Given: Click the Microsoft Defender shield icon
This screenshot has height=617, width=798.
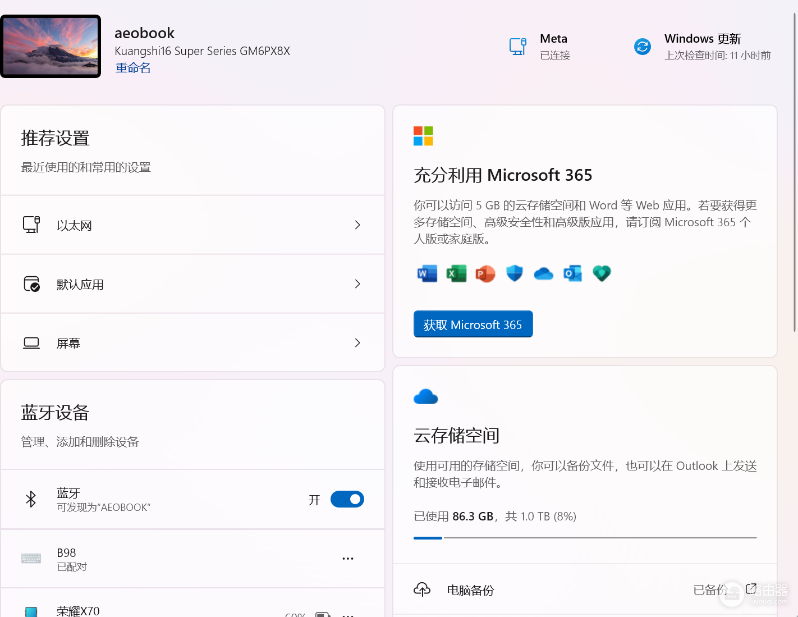Looking at the screenshot, I should (515, 273).
